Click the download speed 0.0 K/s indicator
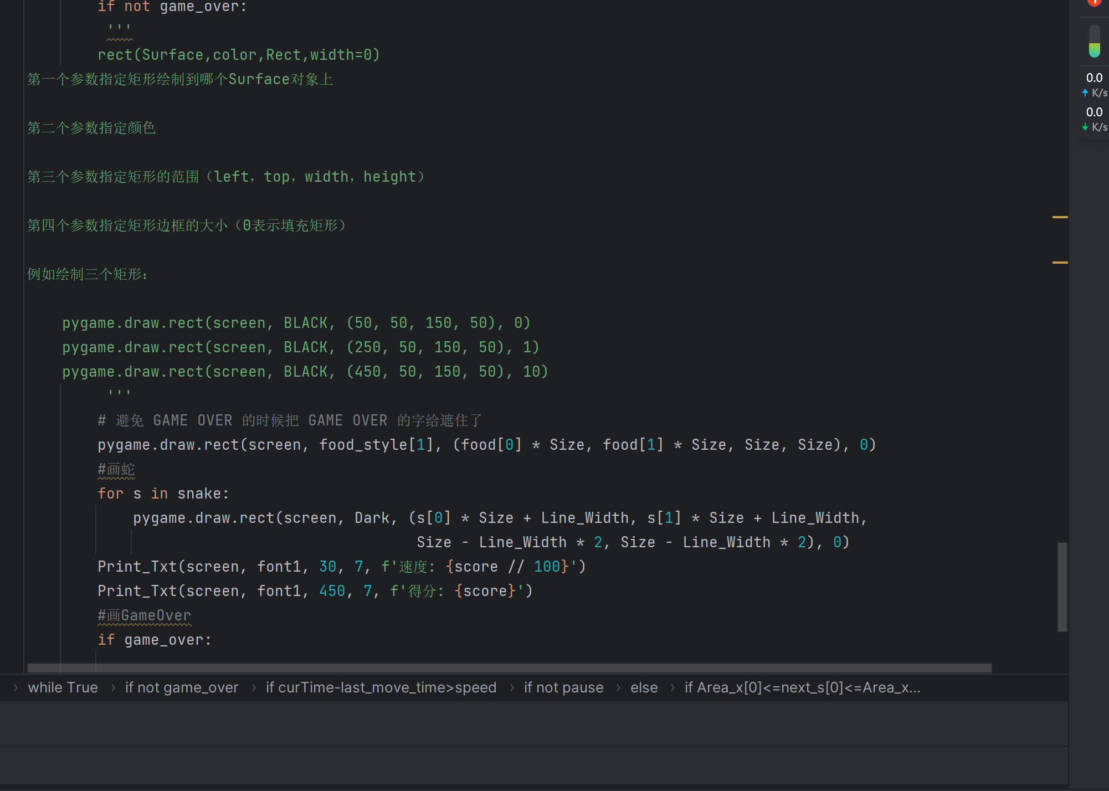This screenshot has width=1109, height=791. click(1095, 119)
